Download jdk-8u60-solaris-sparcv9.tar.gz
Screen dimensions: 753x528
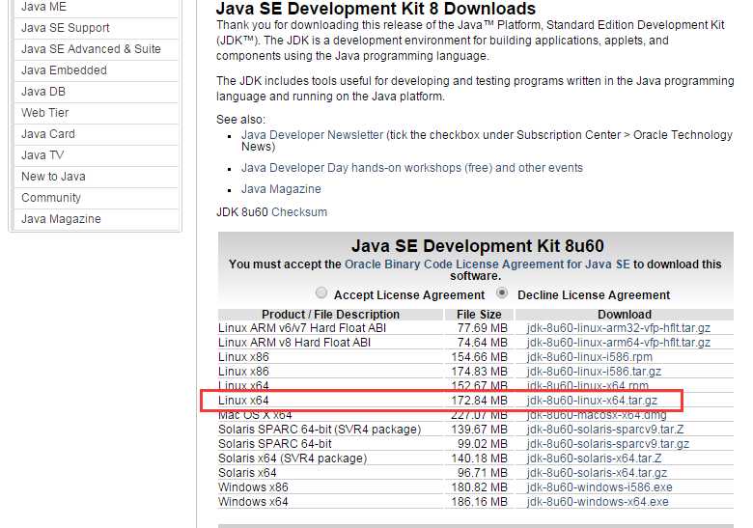pos(607,443)
